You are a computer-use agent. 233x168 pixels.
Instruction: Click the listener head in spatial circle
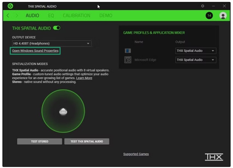[x=63, y=112]
